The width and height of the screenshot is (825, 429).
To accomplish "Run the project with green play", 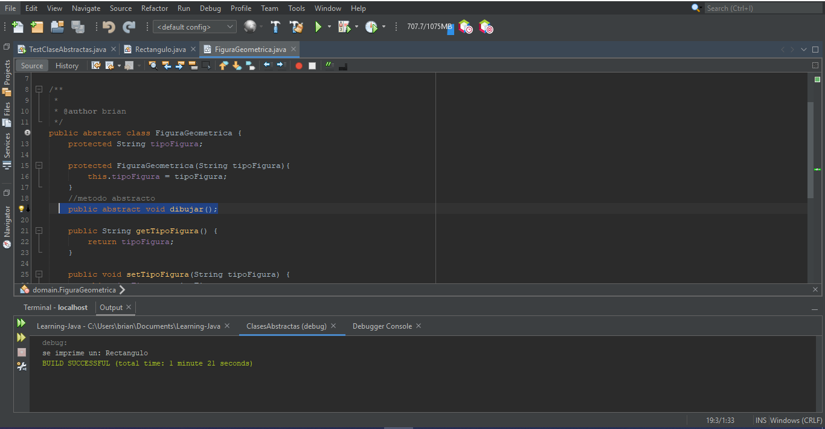I will (318, 27).
